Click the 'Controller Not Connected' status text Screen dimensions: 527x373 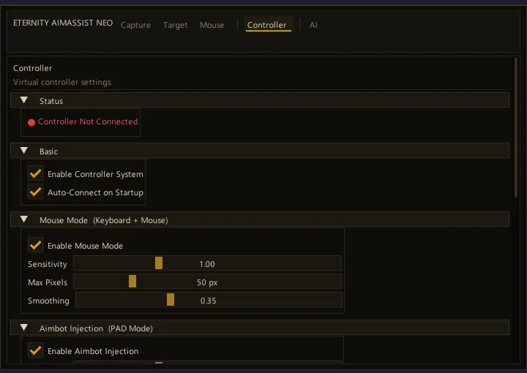pyautogui.click(x=88, y=121)
